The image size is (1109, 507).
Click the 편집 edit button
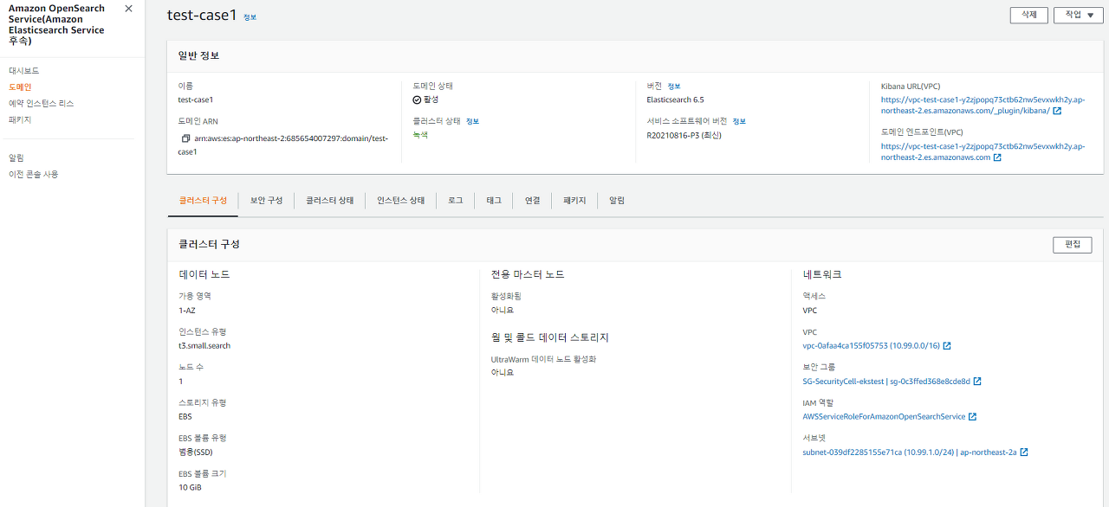click(x=1072, y=245)
